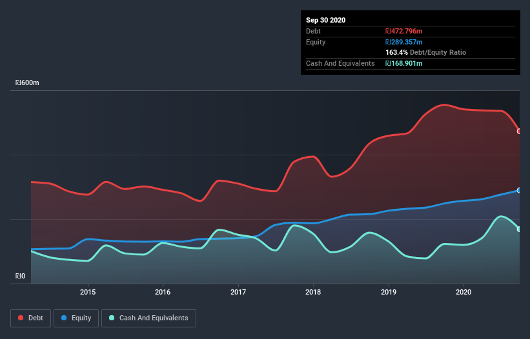Click the ₪472.796m debt value
Viewport: 530px width, 339px height.
point(404,31)
